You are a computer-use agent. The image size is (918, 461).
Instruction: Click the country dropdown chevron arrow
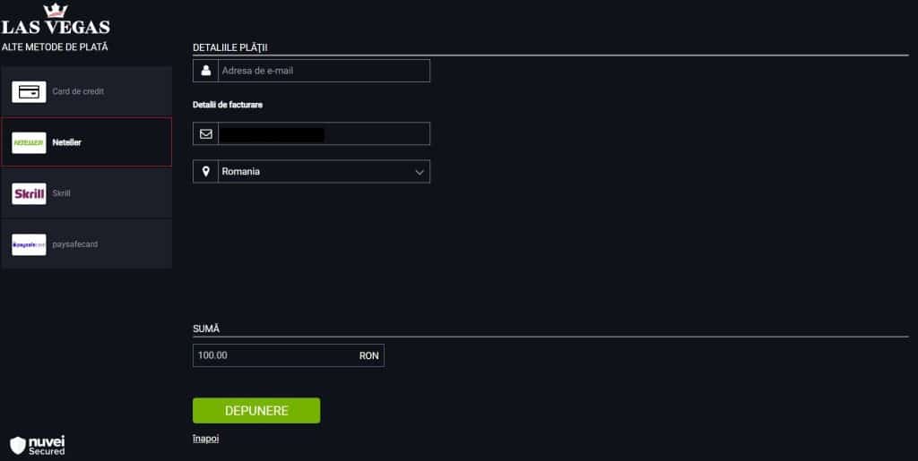420,172
